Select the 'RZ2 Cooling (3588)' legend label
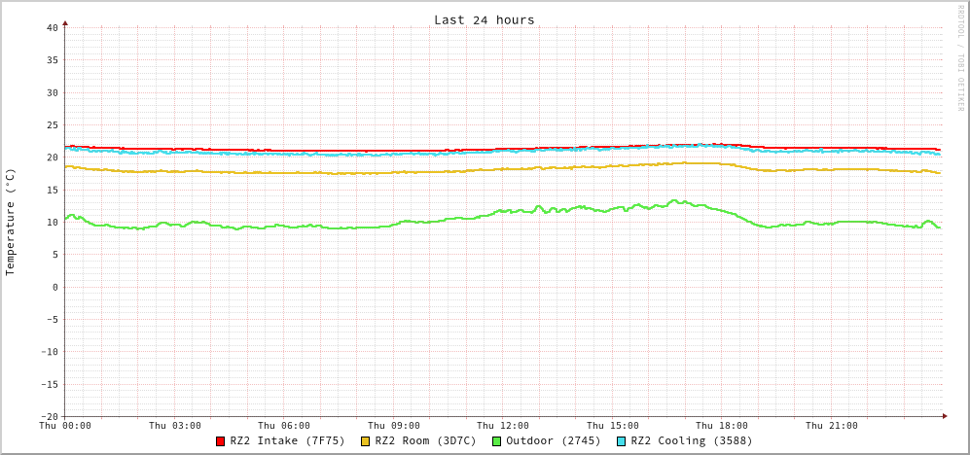The width and height of the screenshot is (970, 455). 691,440
